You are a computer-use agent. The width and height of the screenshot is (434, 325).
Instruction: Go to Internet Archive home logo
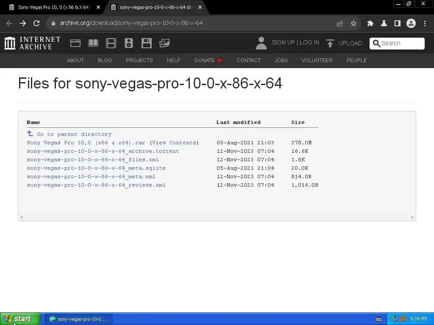coord(32,43)
